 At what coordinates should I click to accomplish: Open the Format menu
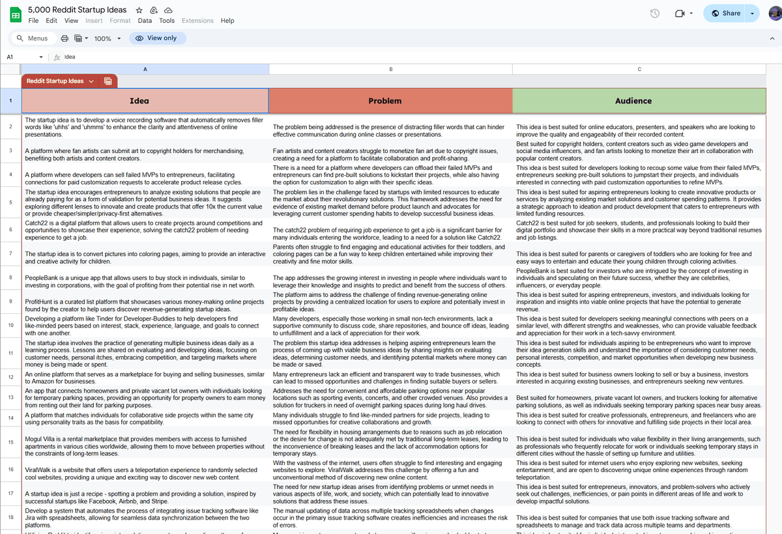pos(121,21)
